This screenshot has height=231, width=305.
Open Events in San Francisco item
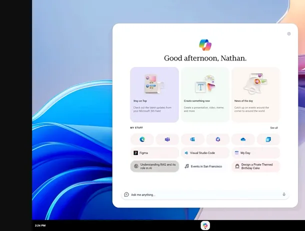[x=205, y=166]
